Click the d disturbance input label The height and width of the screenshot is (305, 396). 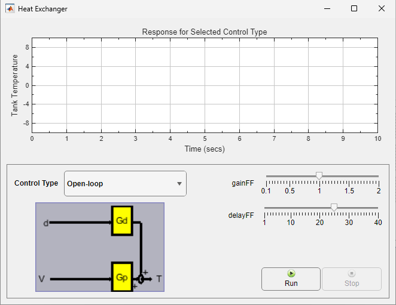pyautogui.click(x=45, y=223)
